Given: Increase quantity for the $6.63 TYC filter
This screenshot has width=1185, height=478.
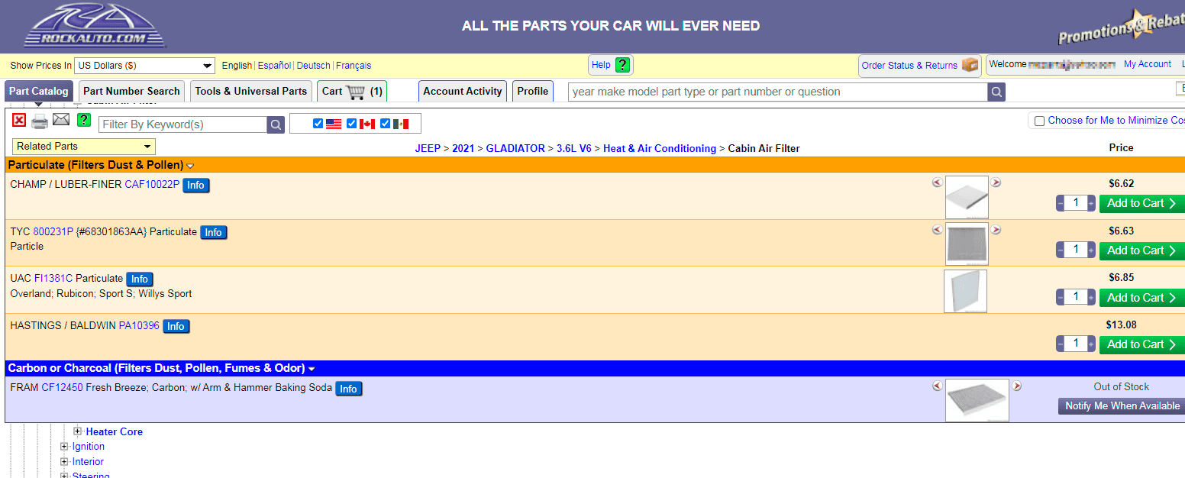Looking at the screenshot, I should coord(1091,250).
